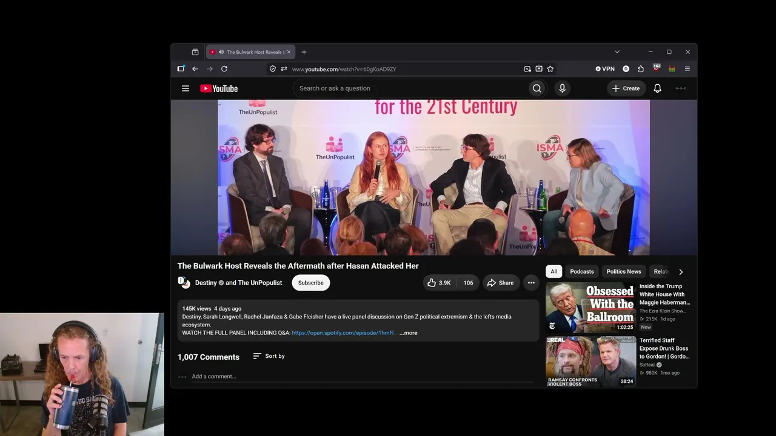
Task: Select the All filter chip
Action: 554,272
